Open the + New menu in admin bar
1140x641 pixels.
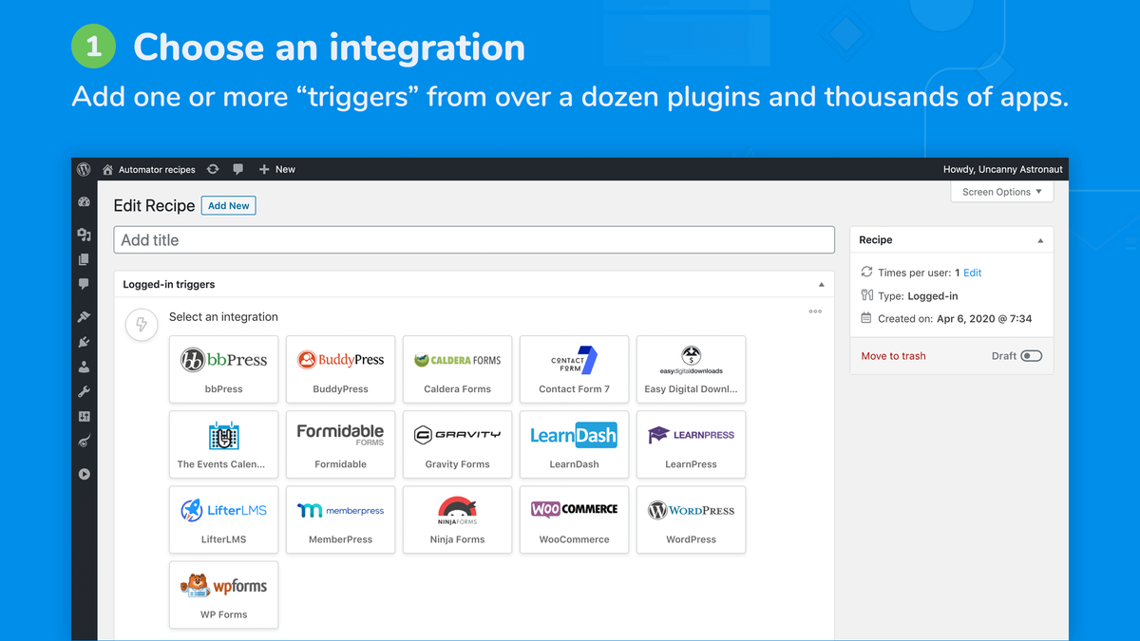(276, 169)
